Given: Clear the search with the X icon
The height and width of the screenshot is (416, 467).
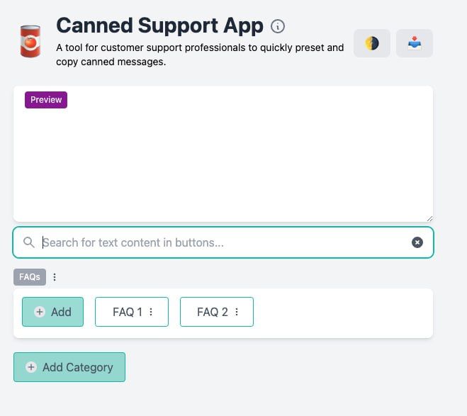Looking at the screenshot, I should 417,242.
